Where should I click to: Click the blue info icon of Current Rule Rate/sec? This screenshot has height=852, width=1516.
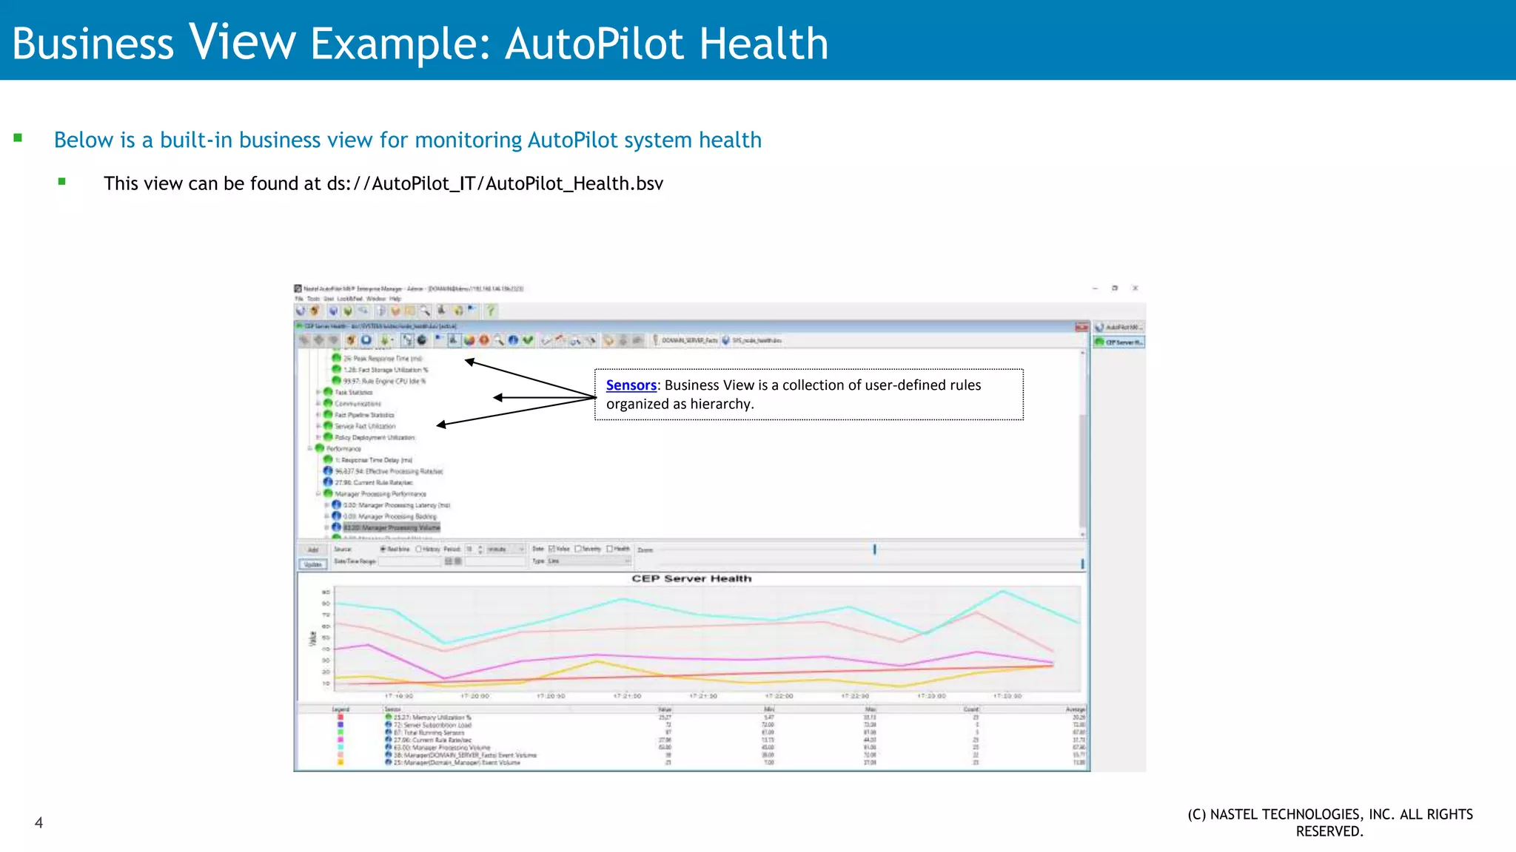(328, 482)
